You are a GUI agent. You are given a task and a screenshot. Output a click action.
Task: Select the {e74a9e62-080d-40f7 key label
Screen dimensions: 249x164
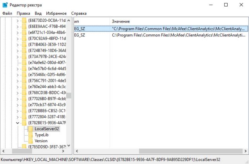(x=47, y=63)
